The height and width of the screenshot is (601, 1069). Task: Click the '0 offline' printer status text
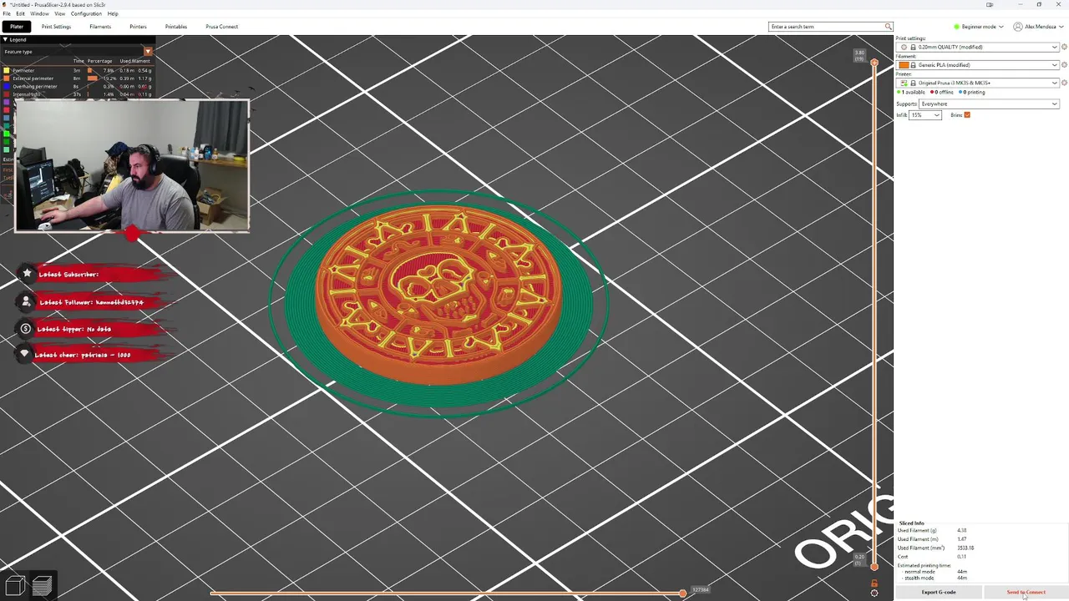[x=944, y=92]
